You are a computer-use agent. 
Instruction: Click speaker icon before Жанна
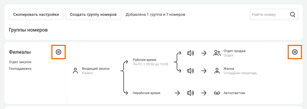(x=190, y=71)
